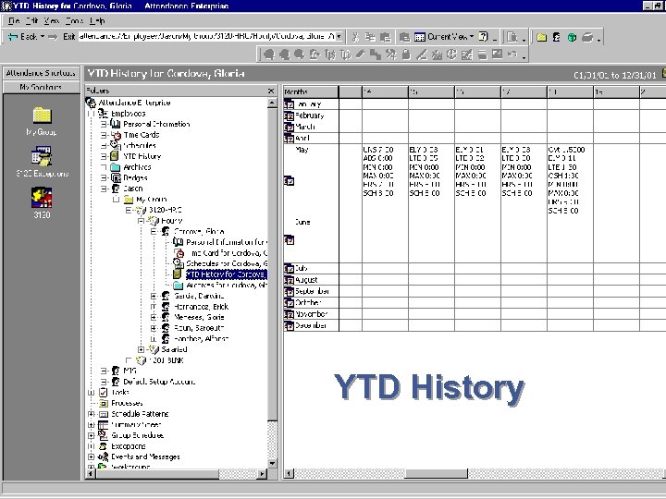Click the Copy toolbar icon
This screenshot has width=666, height=499.
click(370, 37)
